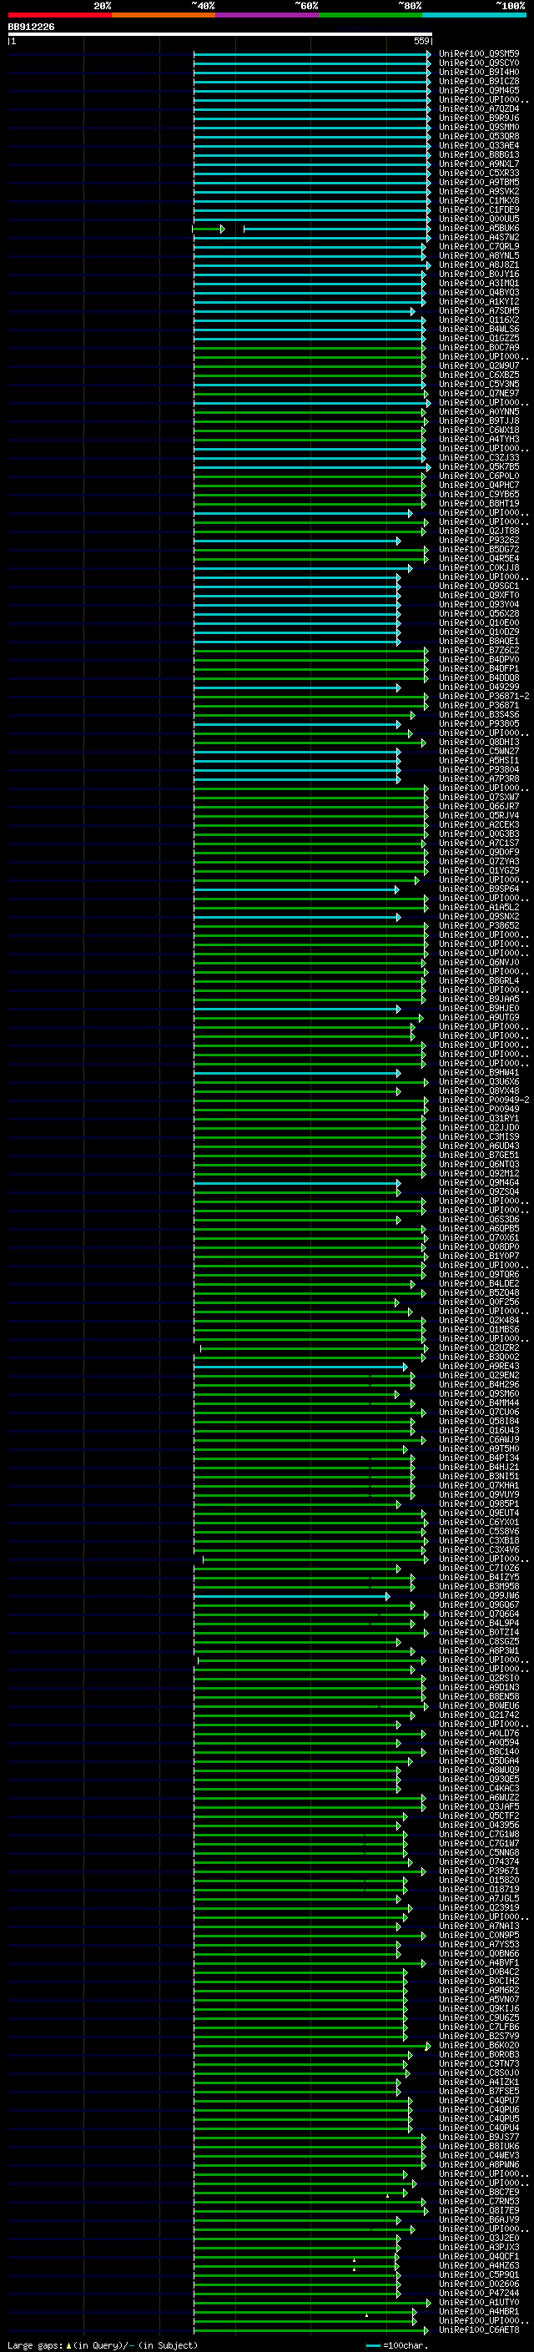This screenshot has width=534, height=2352.
Task: Open UniRef100_A8J8Z1 hit
Action: [479, 265]
